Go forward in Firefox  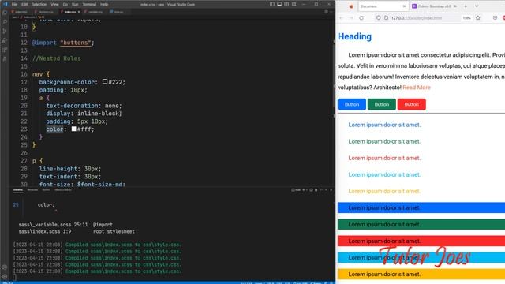351,18
